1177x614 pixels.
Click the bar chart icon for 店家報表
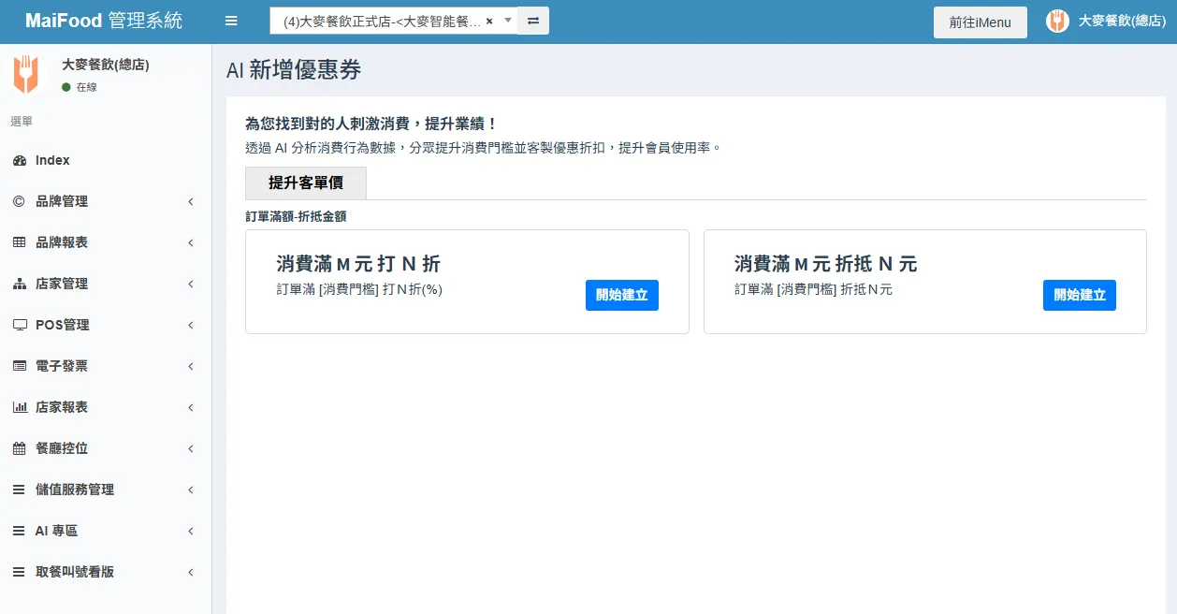point(19,407)
